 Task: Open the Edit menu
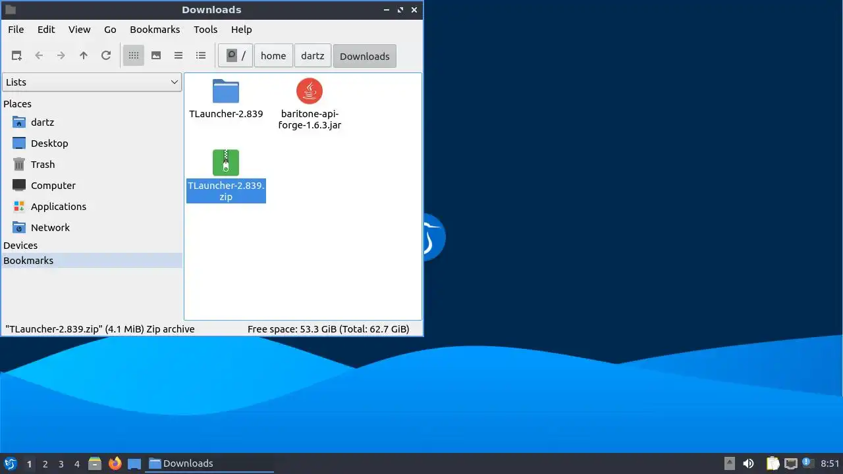point(46,30)
